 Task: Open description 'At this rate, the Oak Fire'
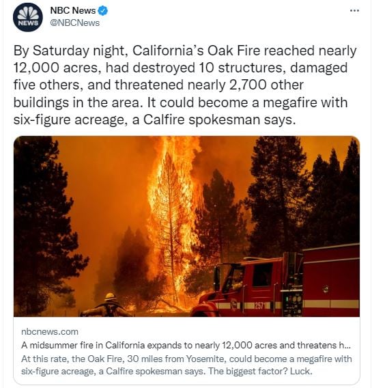click(186, 365)
